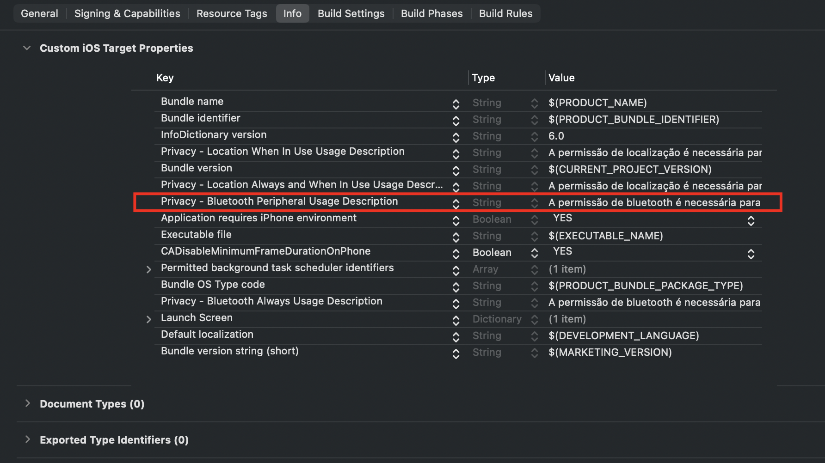The image size is (825, 463).
Task: Open key stepper for Default localization
Action: [x=456, y=337]
